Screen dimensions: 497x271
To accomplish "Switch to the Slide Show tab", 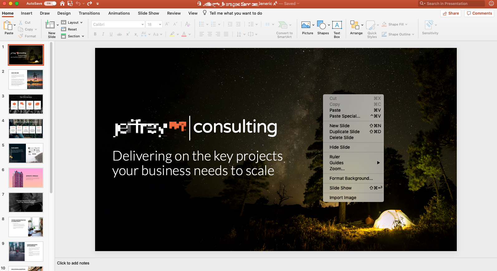I will click(x=148, y=13).
